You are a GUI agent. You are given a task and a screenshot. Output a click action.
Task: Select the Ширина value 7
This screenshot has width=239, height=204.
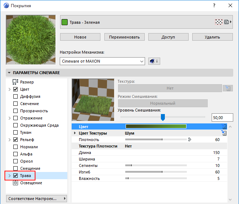pyautogui.click(x=218, y=159)
